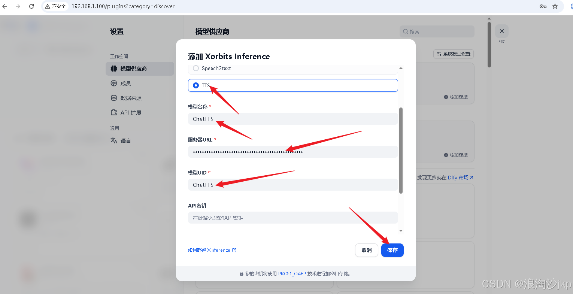Click the browser back arrow
This screenshot has width=573, height=294.
4,6
